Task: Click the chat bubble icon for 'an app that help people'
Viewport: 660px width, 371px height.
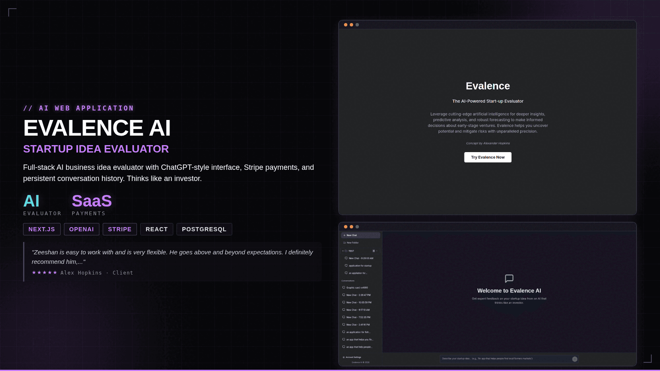Action: (344, 346)
